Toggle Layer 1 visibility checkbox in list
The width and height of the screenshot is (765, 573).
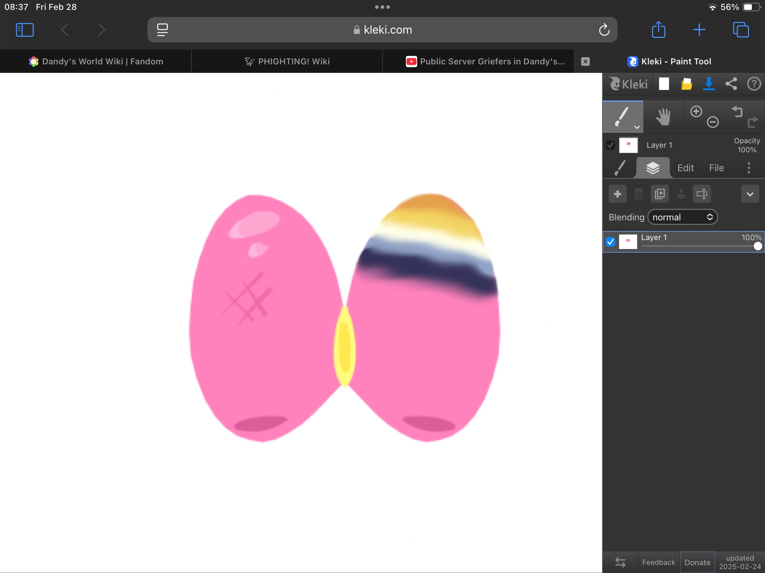click(610, 242)
